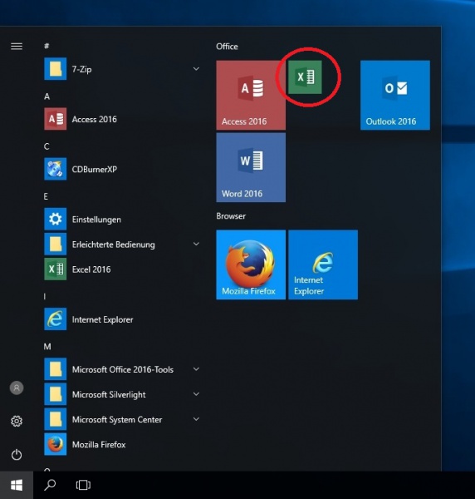Expand Erleichterte Bedienung folder chevron
This screenshot has height=499, width=475.
pos(196,244)
